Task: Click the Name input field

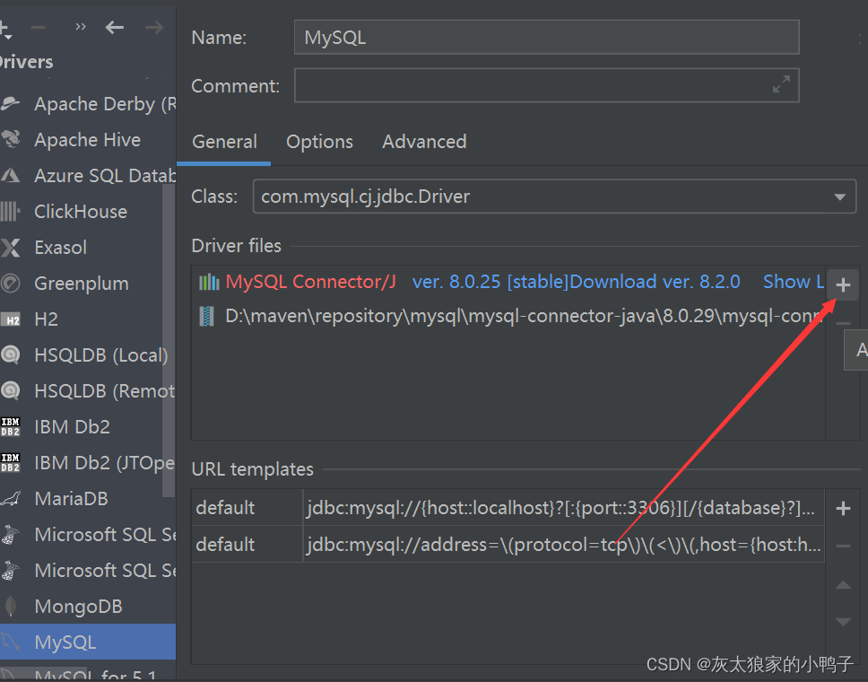Action: [546, 37]
